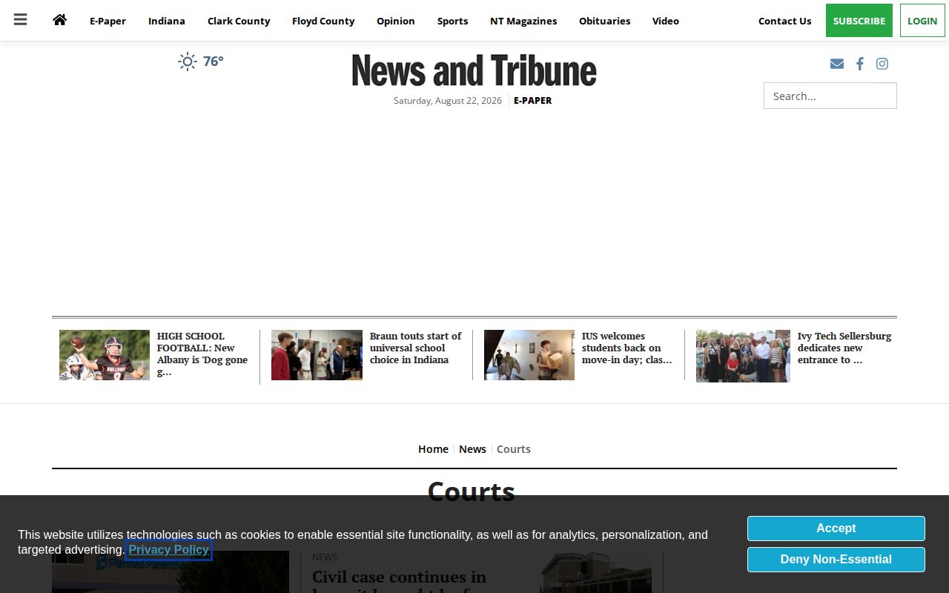Screen dimensions: 949x593
Task: Open the E-PAPER link under the logo
Action: pos(533,101)
